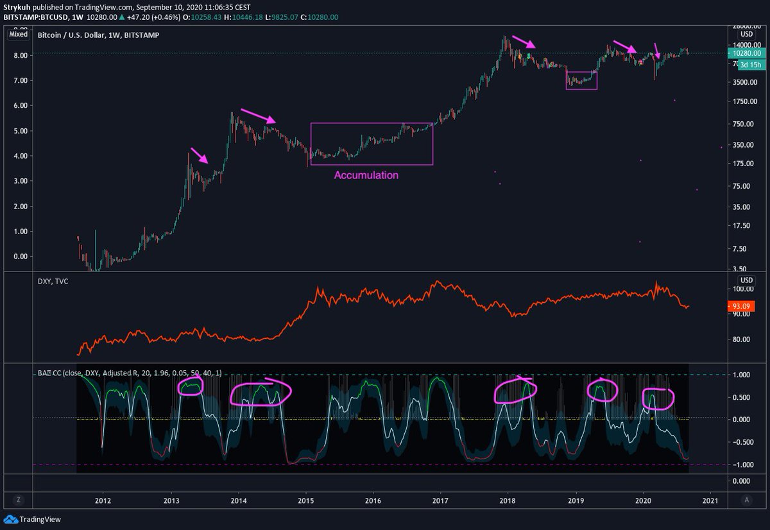Click the 5.00 value on the left scale
This screenshot has width=770, height=530.
click(21, 131)
